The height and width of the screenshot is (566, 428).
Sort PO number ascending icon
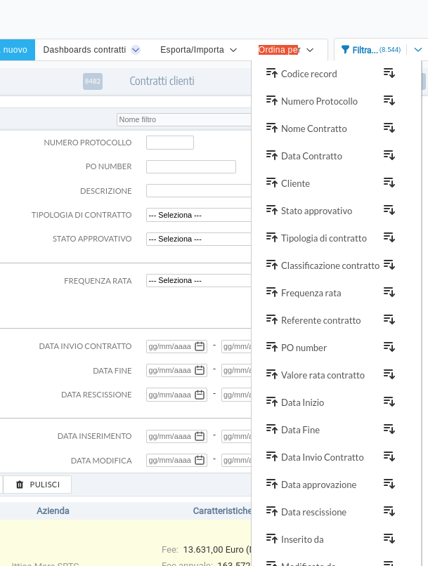[272, 347]
